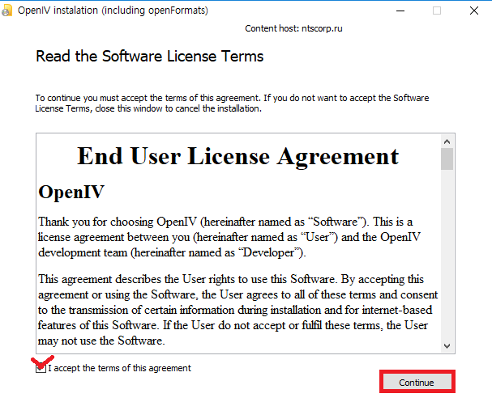Click the 'To continue you must accept' instruction text

point(232,104)
